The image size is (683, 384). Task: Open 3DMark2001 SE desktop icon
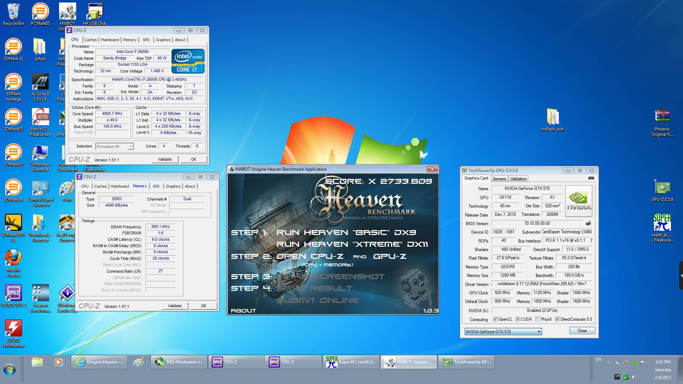14,228
